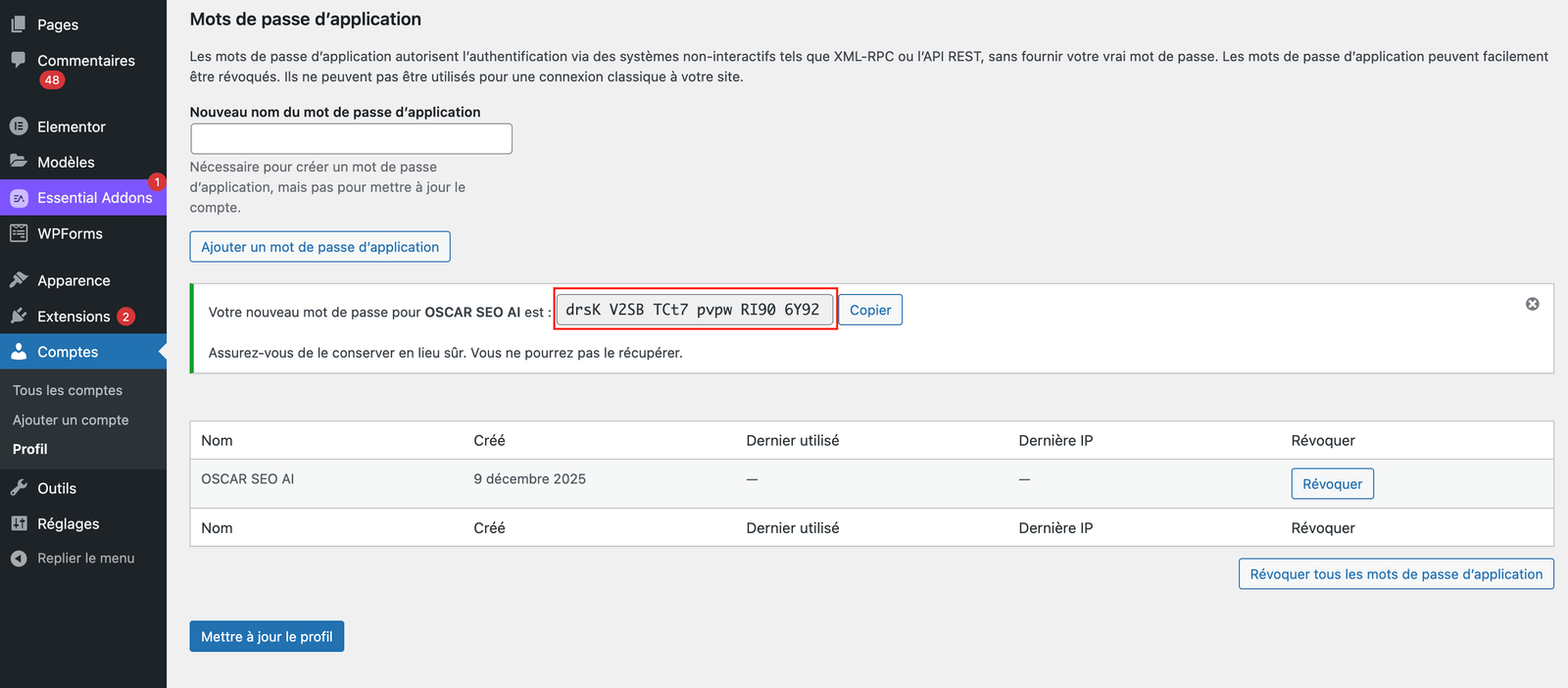Open Tous les comptes submenu item
The height and width of the screenshot is (688, 1568).
[68, 390]
